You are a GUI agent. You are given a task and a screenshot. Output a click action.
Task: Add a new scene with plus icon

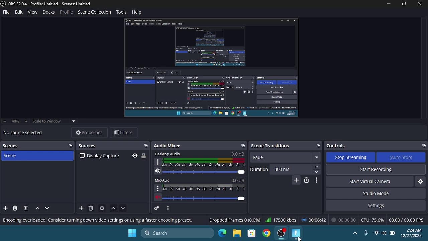tap(5, 208)
